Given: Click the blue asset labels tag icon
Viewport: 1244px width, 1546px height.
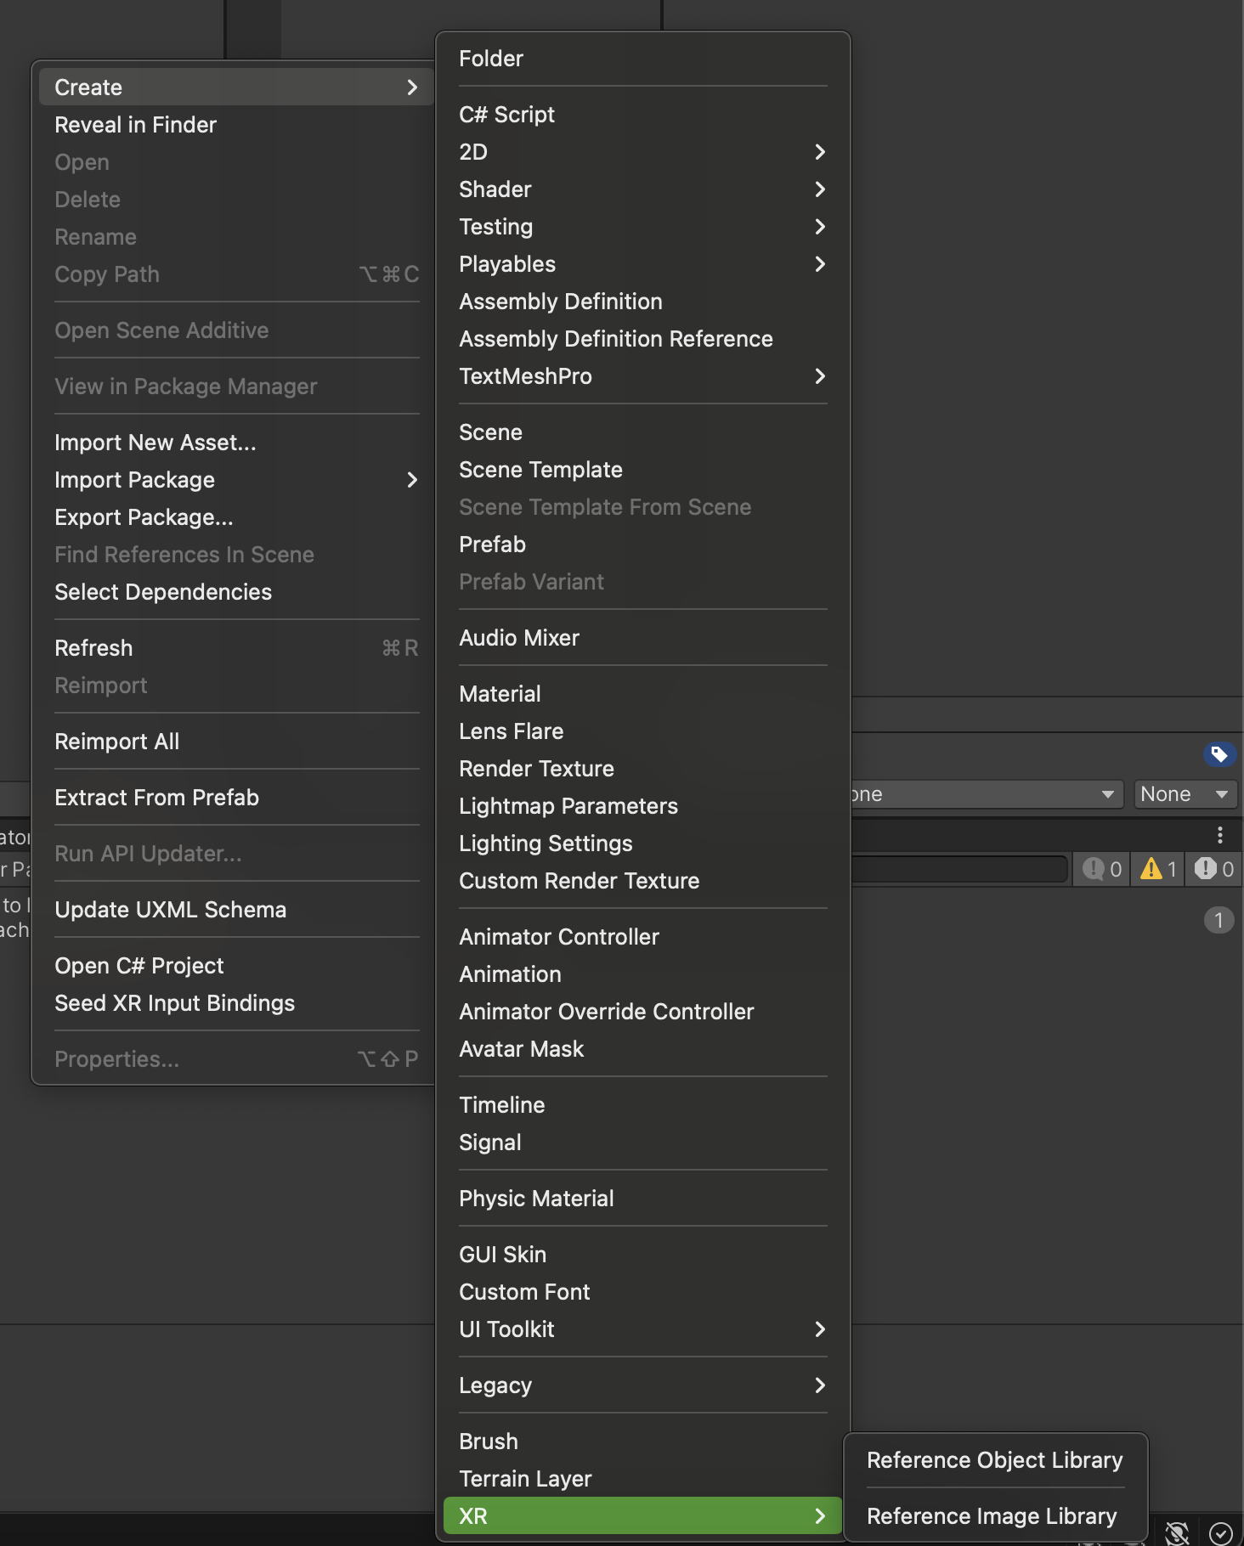Looking at the screenshot, I should click(x=1219, y=753).
